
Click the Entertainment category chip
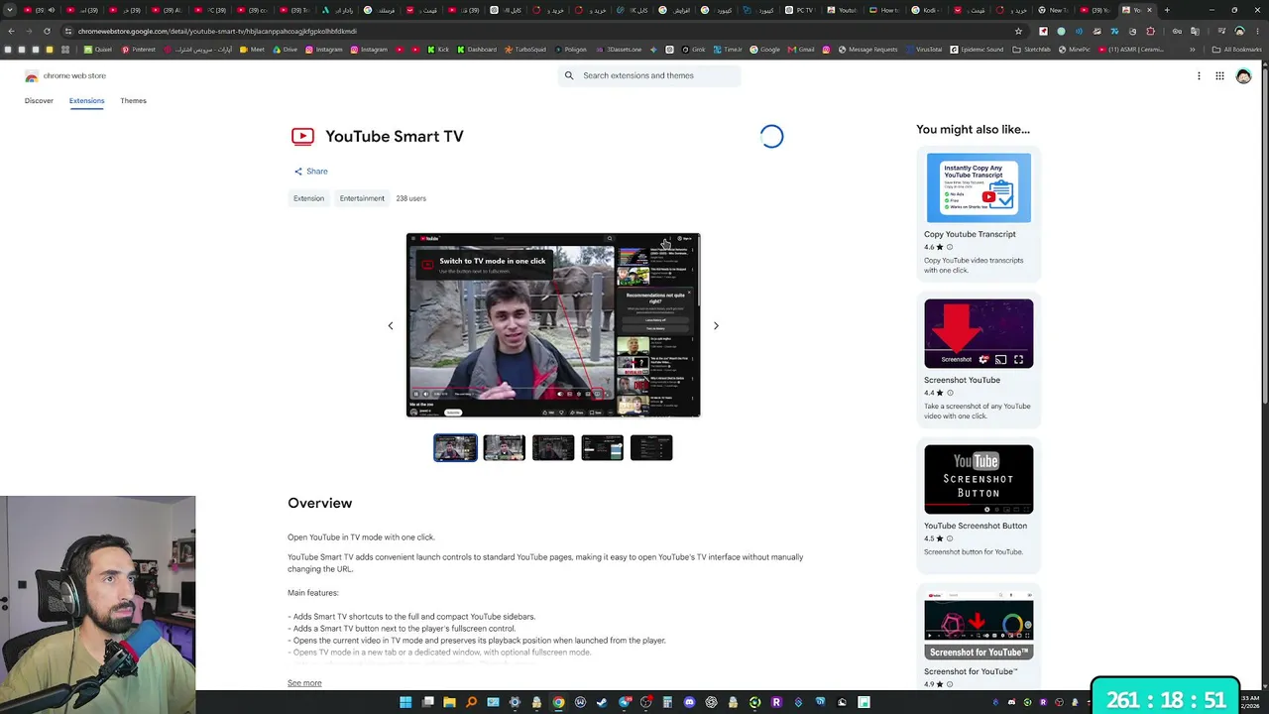click(362, 198)
